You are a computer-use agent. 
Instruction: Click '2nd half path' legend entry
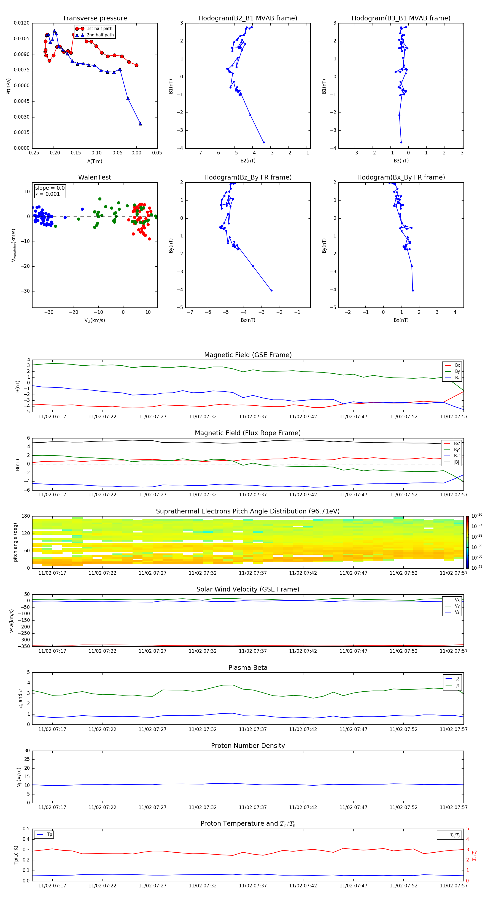click(95, 35)
